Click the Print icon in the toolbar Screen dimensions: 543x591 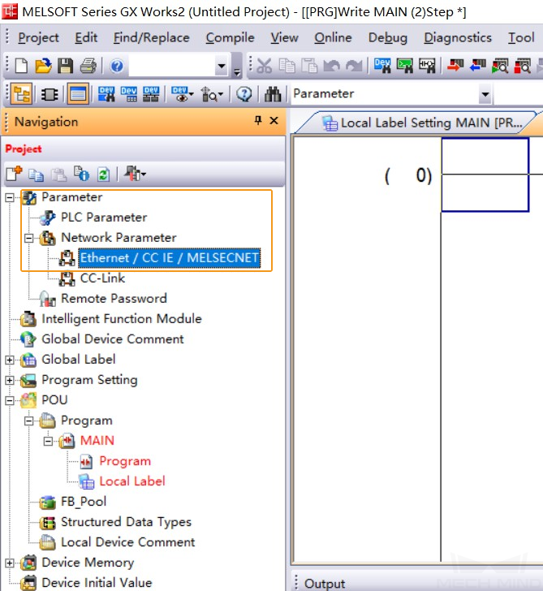coord(88,66)
